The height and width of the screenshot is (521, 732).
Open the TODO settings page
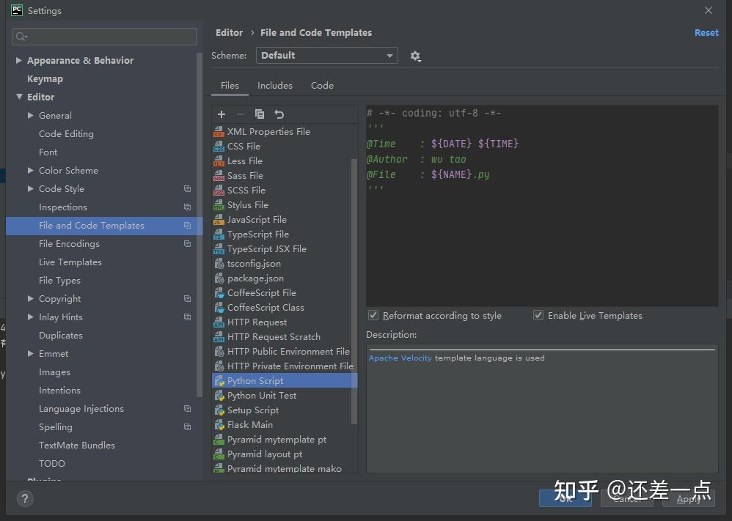pyautogui.click(x=52, y=464)
